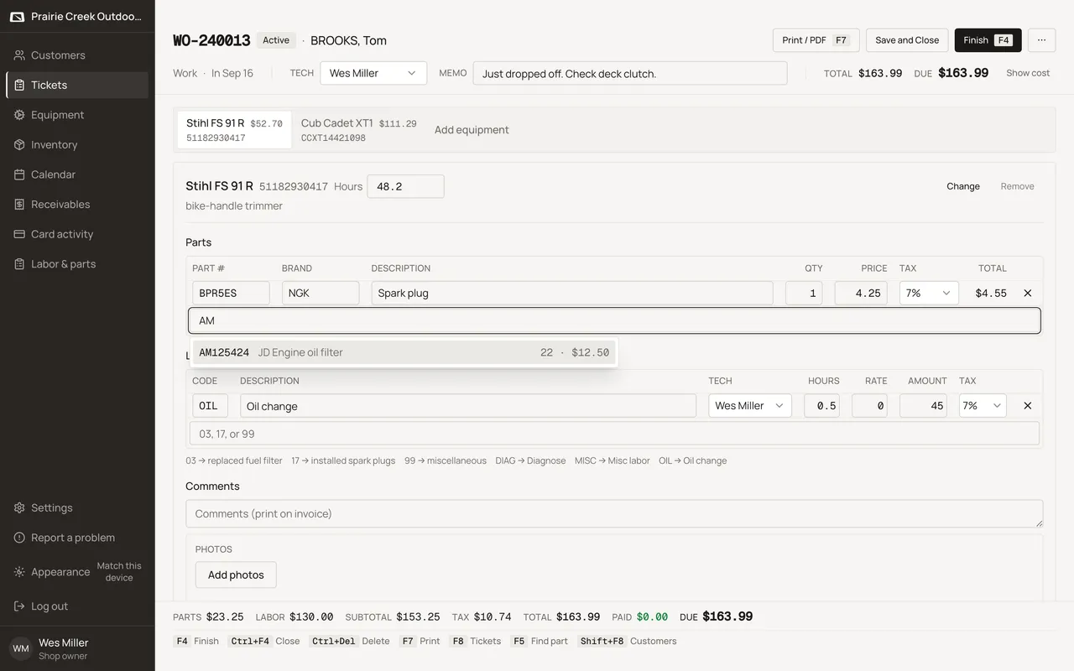Click the WM user avatar

[x=21, y=648]
